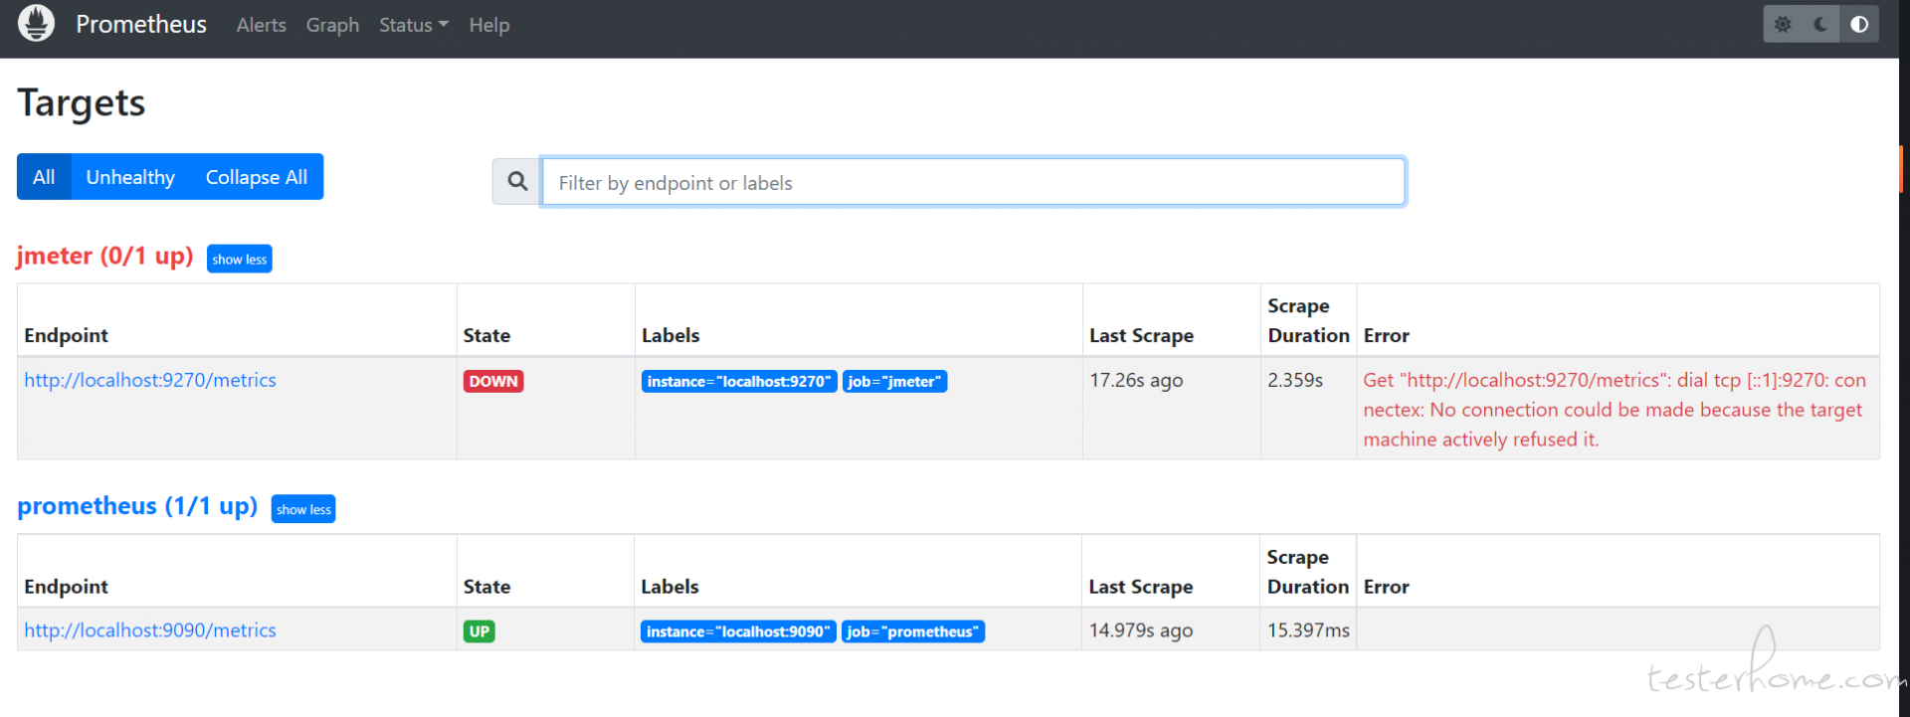Open the Graph page
Image resolution: width=1910 pixels, height=717 pixels.
pos(332,25)
